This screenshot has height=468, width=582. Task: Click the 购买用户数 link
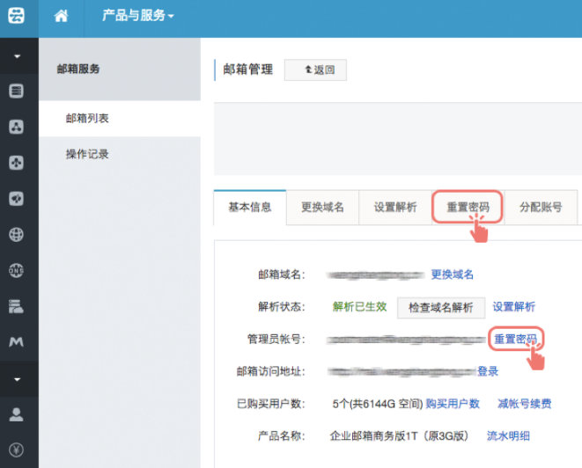(453, 404)
